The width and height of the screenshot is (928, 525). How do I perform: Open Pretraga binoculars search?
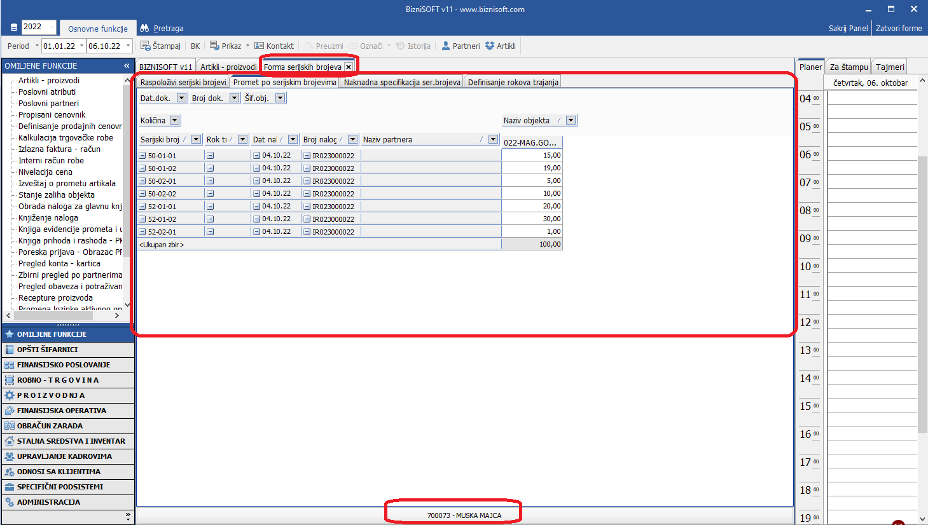(144, 28)
